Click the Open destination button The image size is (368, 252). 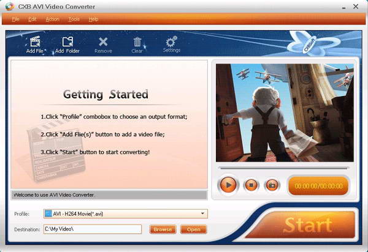pos(194,229)
